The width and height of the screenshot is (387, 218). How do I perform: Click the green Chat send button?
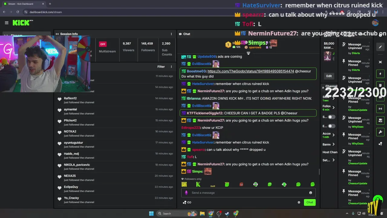310,202
